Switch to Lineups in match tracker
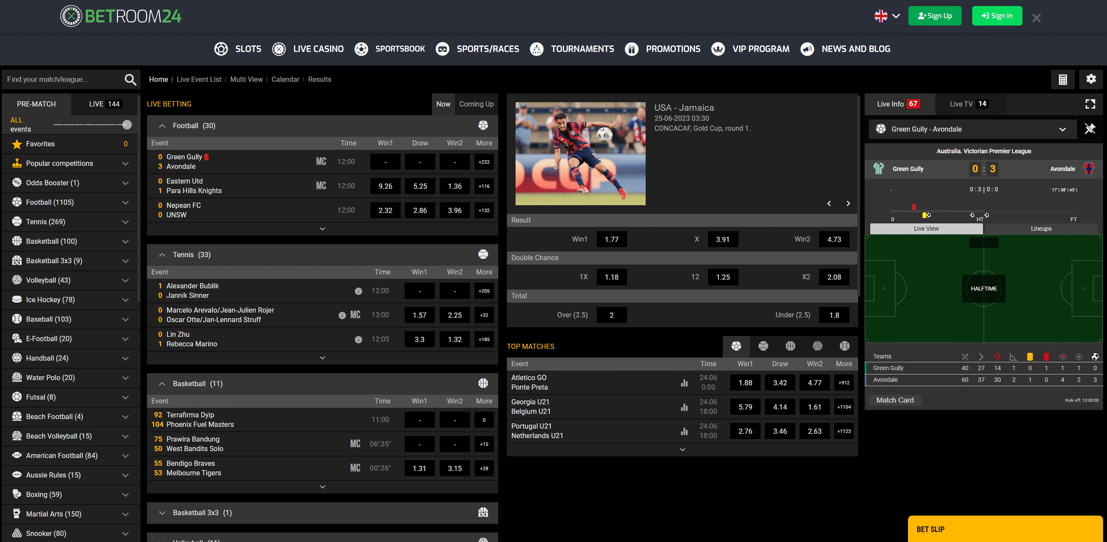 tap(1041, 229)
